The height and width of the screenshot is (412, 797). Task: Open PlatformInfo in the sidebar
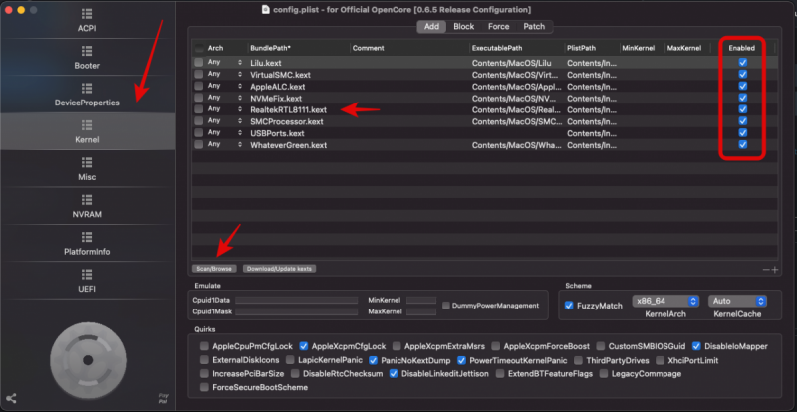tap(88, 244)
